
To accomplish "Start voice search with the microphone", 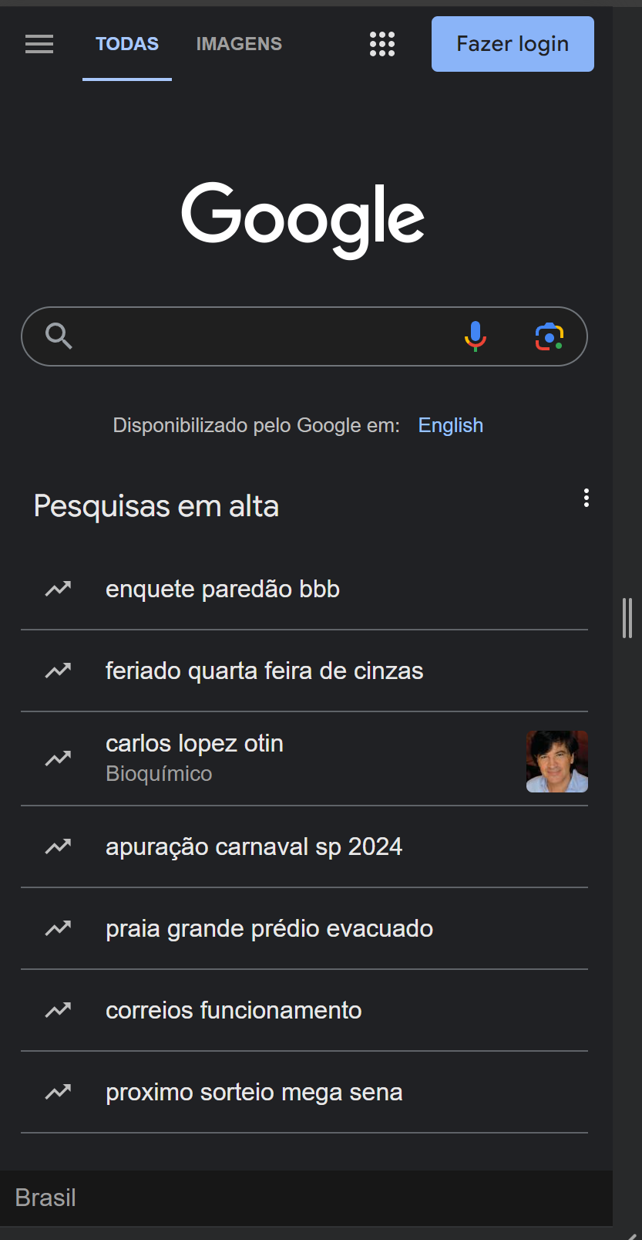I will tap(476, 336).
